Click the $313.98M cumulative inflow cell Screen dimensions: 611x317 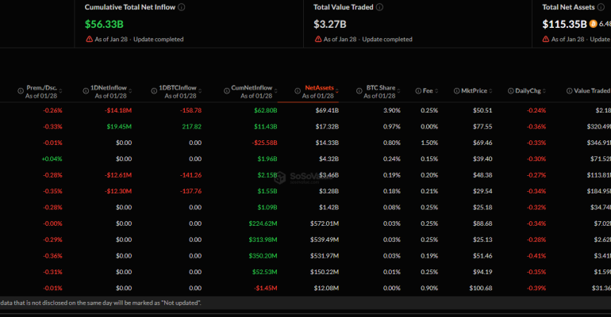click(263, 239)
